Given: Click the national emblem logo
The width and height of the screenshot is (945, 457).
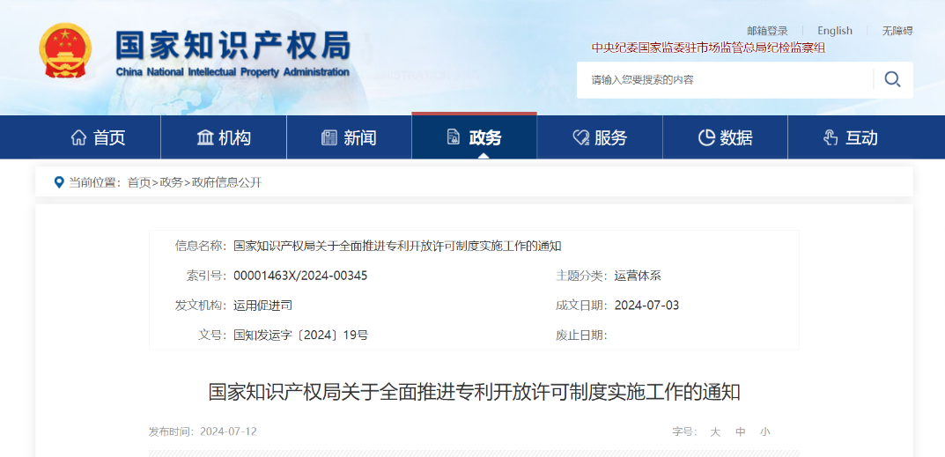Looking at the screenshot, I should pyautogui.click(x=65, y=52).
